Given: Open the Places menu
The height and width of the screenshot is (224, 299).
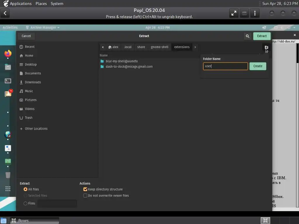Looking at the screenshot, I should tap(41, 3).
